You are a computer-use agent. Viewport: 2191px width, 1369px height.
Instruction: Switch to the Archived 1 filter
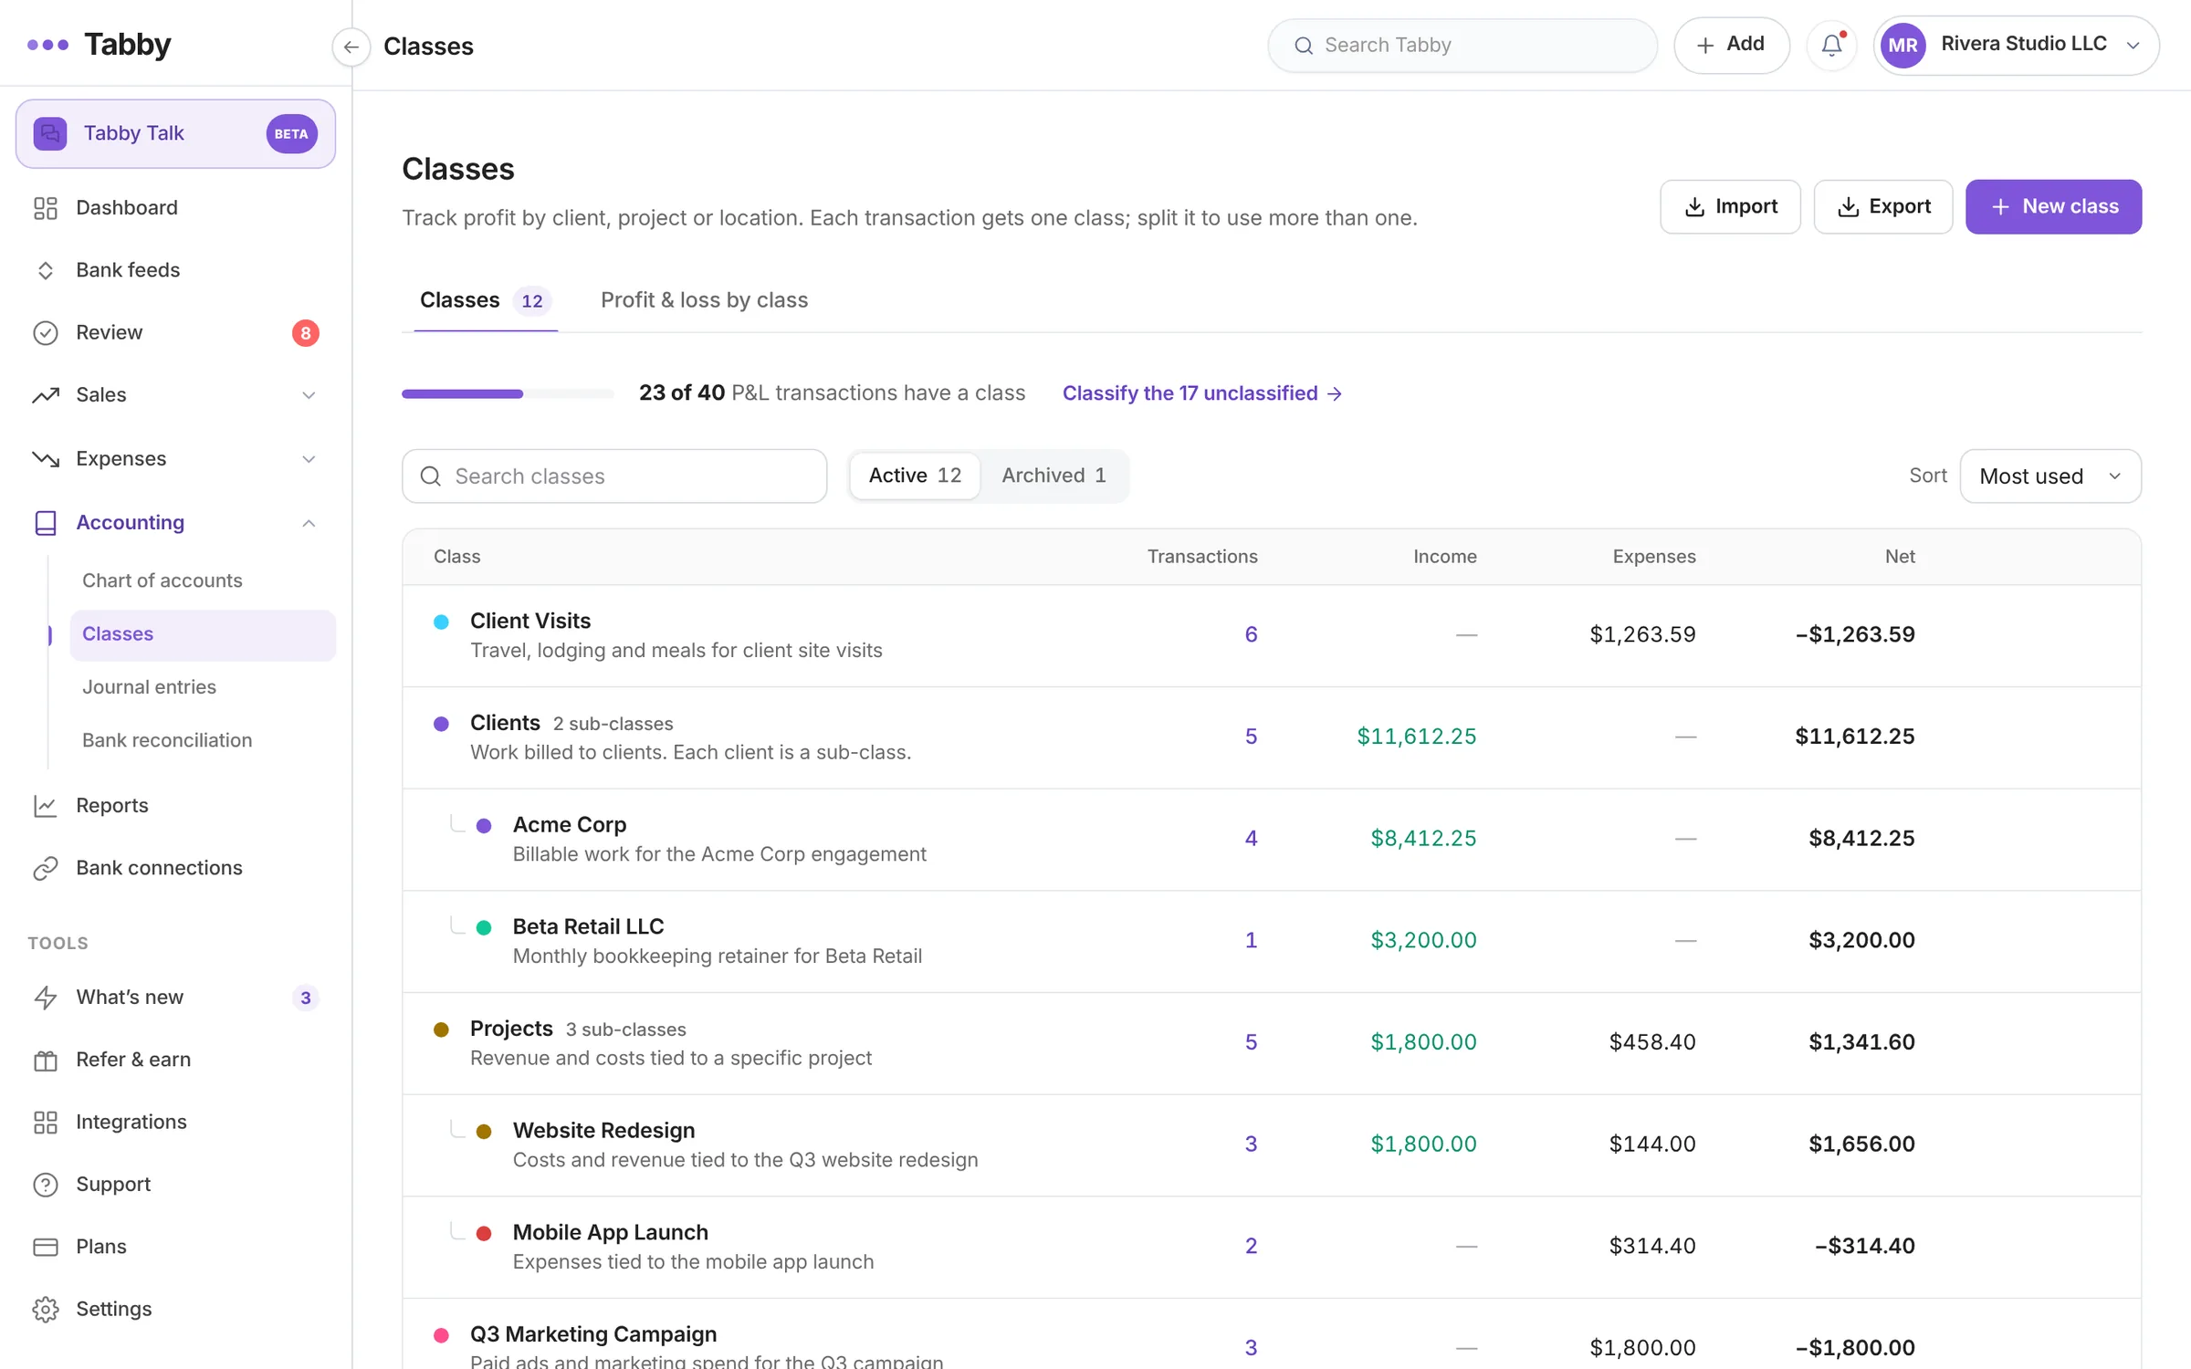tap(1054, 475)
